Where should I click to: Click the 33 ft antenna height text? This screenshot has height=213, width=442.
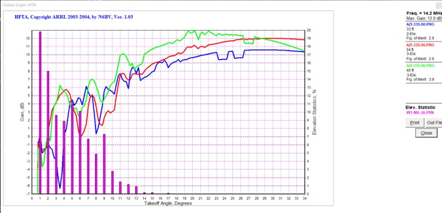coord(410,30)
